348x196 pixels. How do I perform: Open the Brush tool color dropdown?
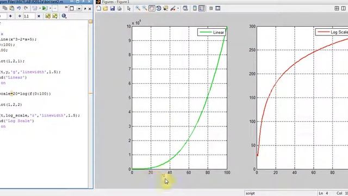click(178, 9)
